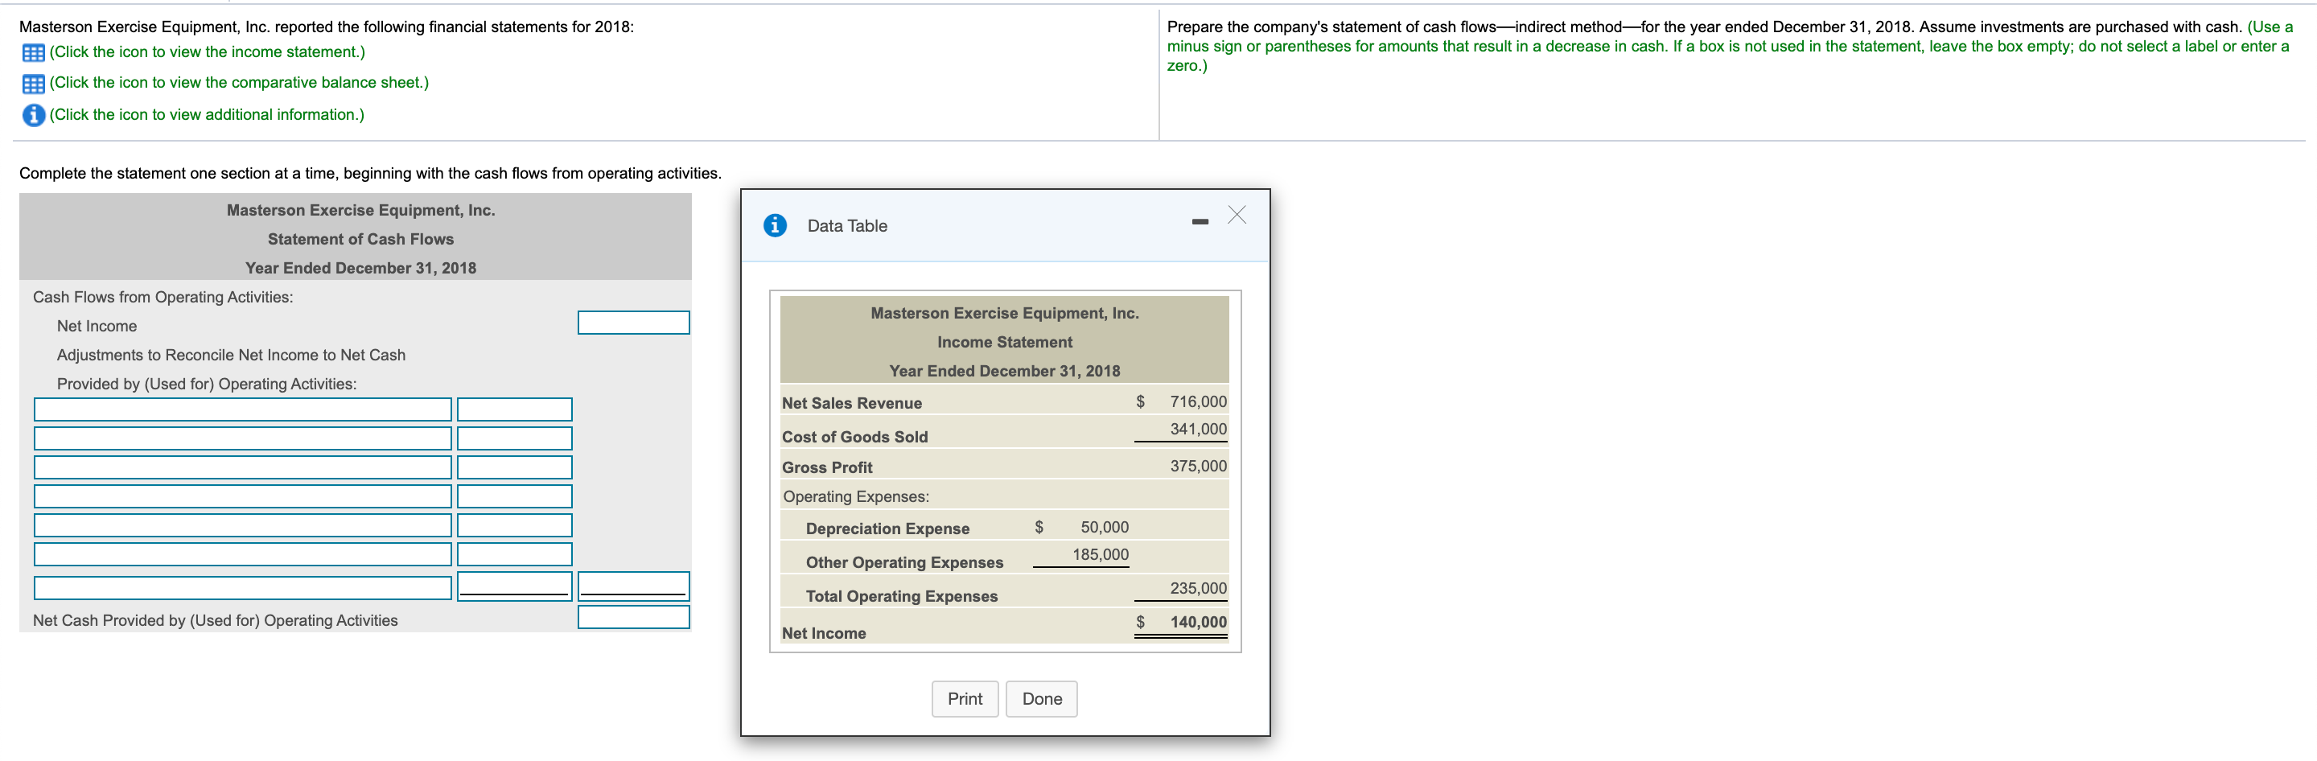Open the seventh adjustment label box
The height and width of the screenshot is (761, 2317).
click(243, 587)
